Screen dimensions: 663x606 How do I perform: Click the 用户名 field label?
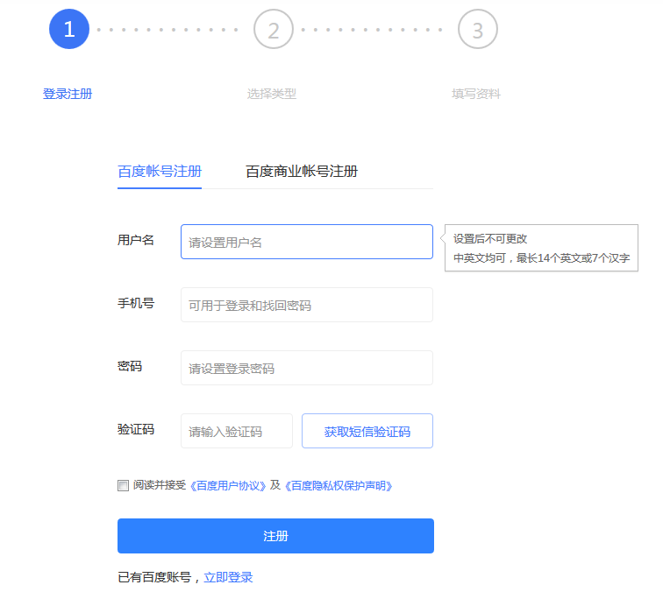point(136,240)
